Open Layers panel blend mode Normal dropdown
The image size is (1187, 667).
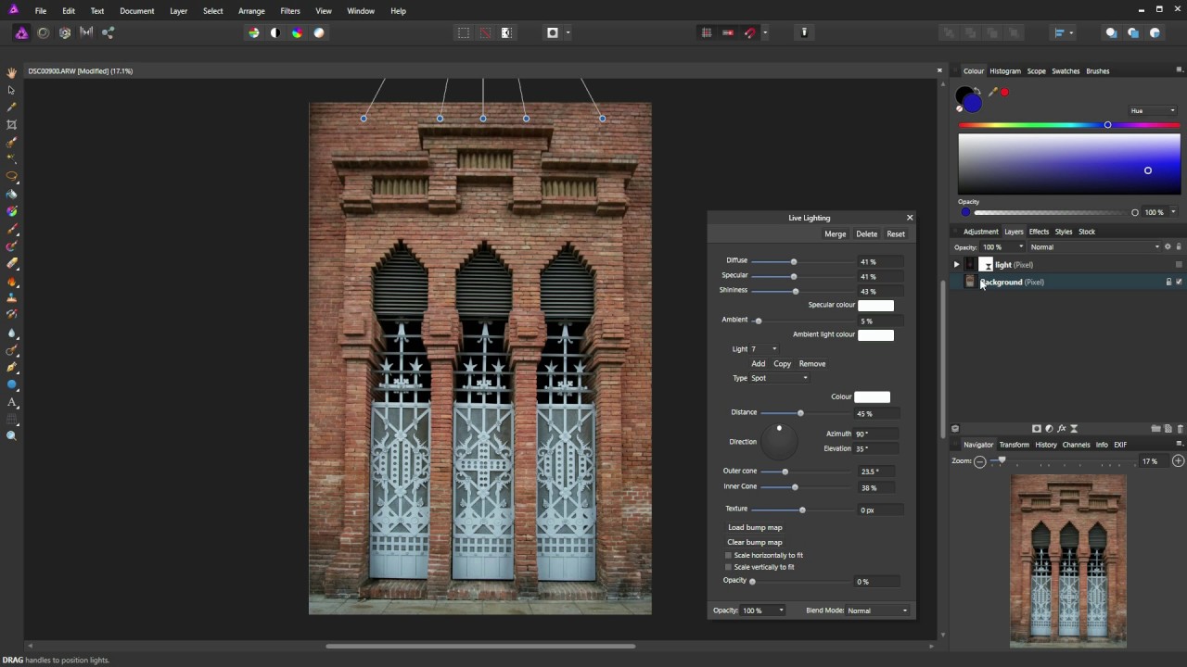click(x=1094, y=247)
